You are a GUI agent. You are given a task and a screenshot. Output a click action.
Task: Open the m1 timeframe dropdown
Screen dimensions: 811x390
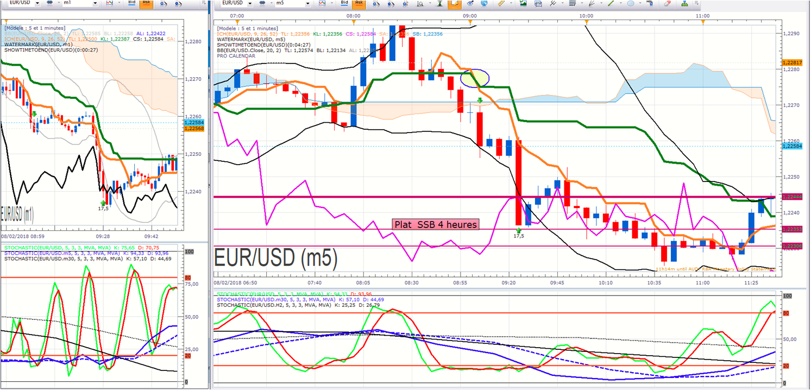click(x=95, y=4)
